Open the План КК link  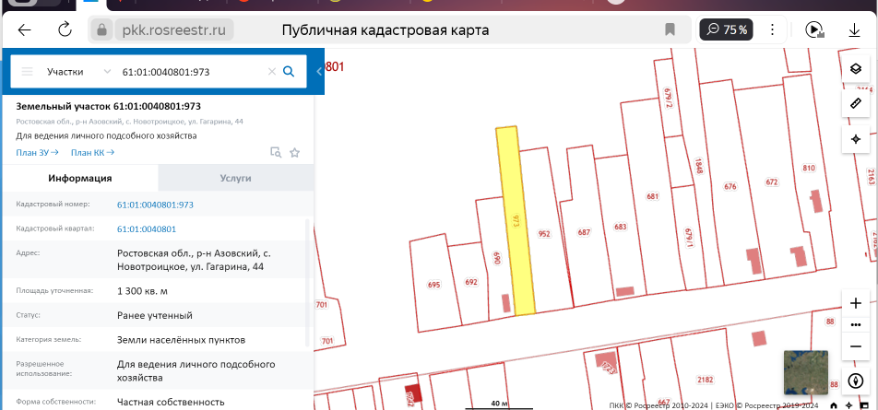click(x=92, y=153)
